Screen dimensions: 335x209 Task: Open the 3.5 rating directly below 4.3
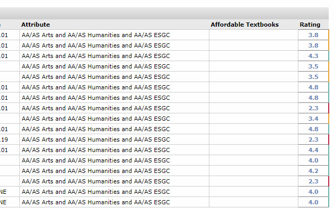coord(314,66)
